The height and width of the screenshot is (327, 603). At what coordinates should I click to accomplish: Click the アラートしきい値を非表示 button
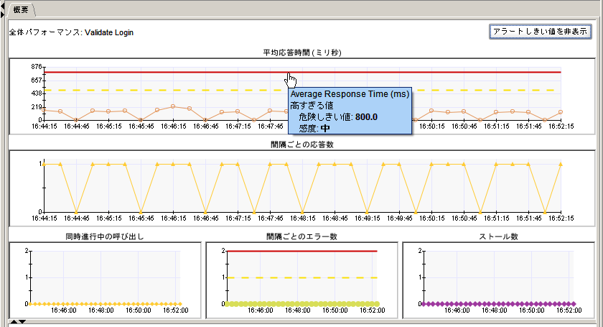coord(539,32)
